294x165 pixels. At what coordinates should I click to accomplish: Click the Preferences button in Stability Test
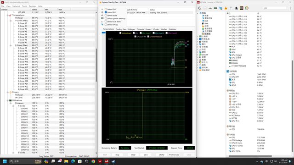[174, 155]
